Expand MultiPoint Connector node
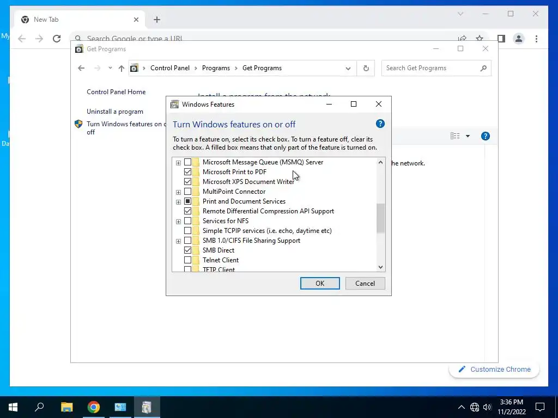The height and width of the screenshot is (418, 558). point(178,192)
